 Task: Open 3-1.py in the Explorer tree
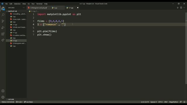pyautogui.click(x=16, y=24)
